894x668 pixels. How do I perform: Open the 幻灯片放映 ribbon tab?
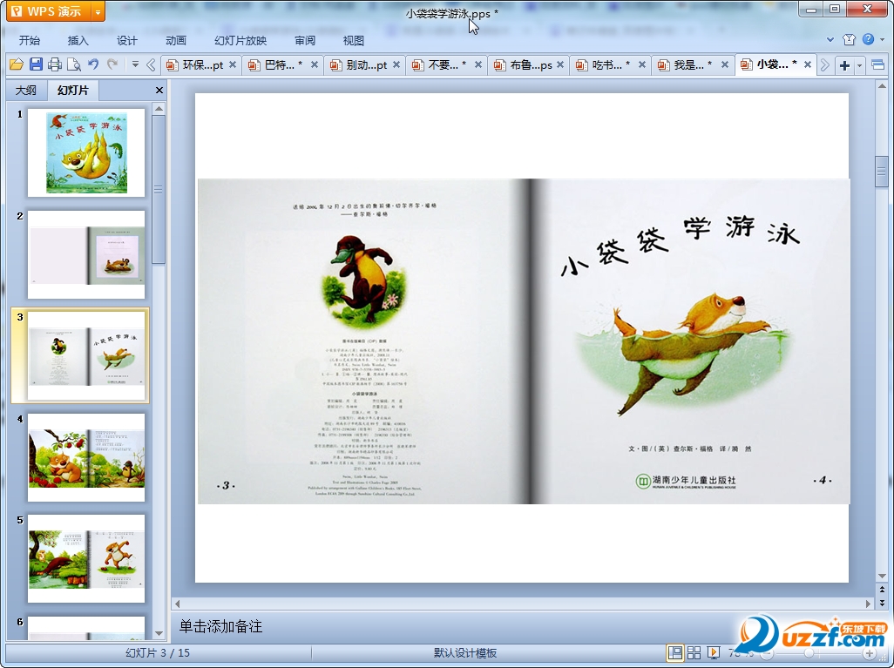pos(240,40)
